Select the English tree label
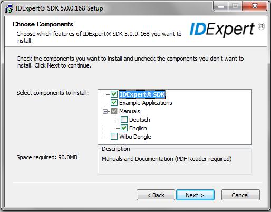Screen dimensions: 271x212 pos(138,128)
